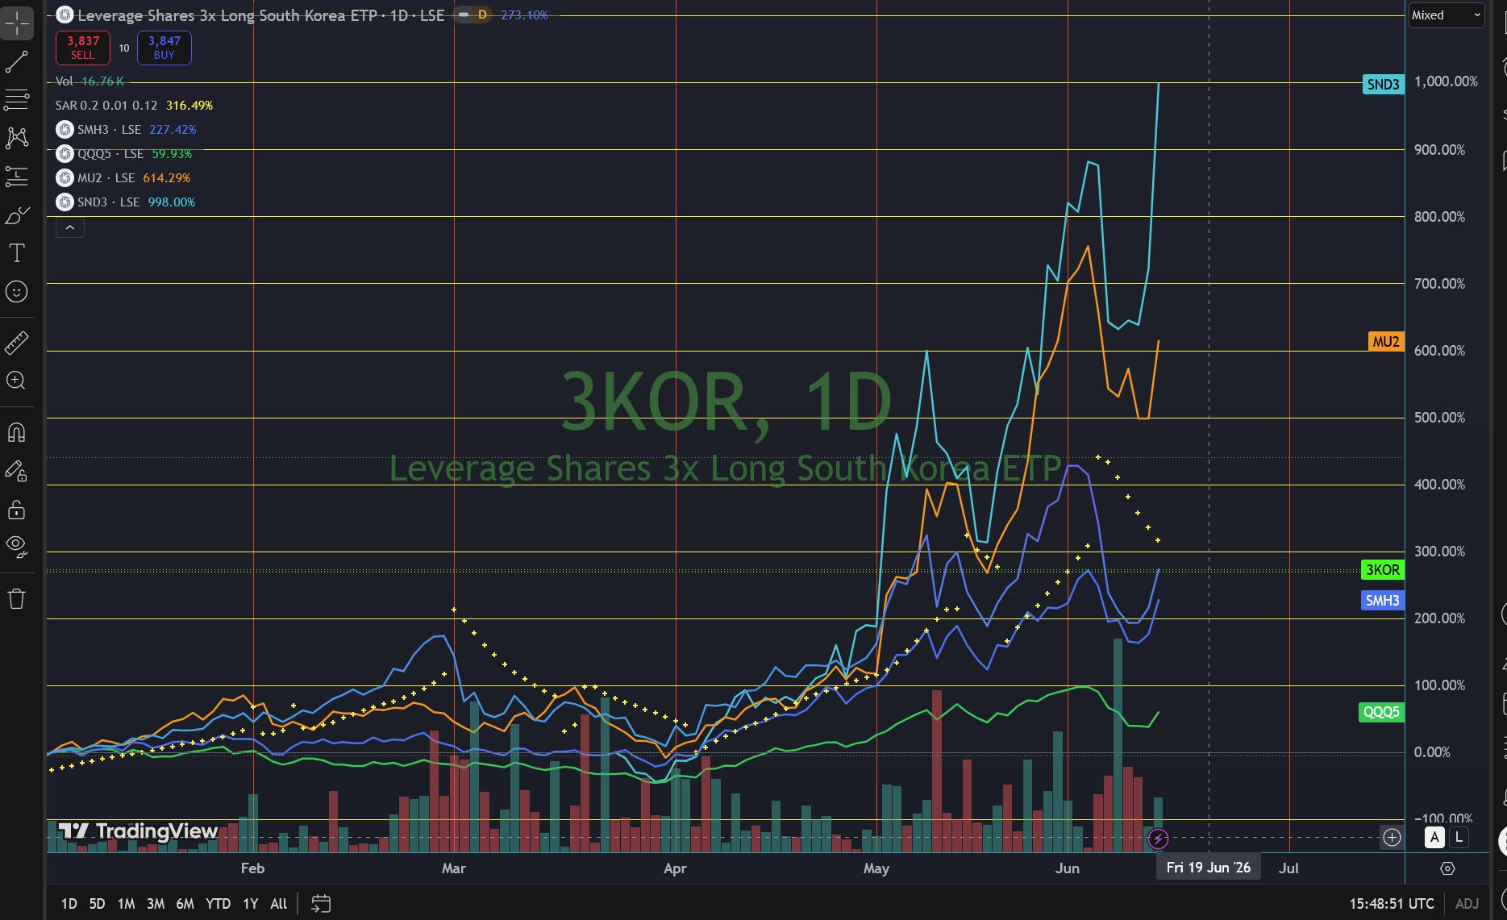Select the crosshair cursor tool
The height and width of the screenshot is (920, 1507).
[x=17, y=23]
